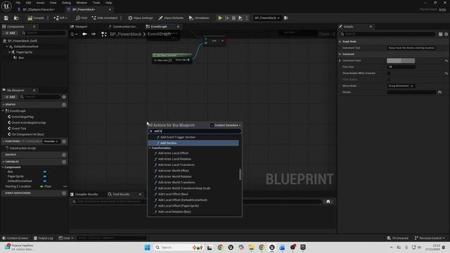Add new variable with plus icon

64,162
